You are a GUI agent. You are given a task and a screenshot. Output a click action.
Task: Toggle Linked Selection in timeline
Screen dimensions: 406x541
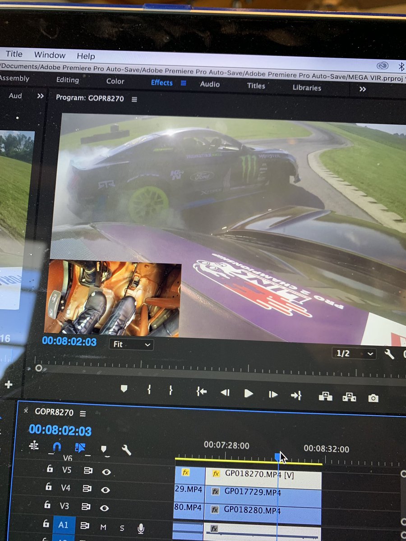[x=80, y=448]
